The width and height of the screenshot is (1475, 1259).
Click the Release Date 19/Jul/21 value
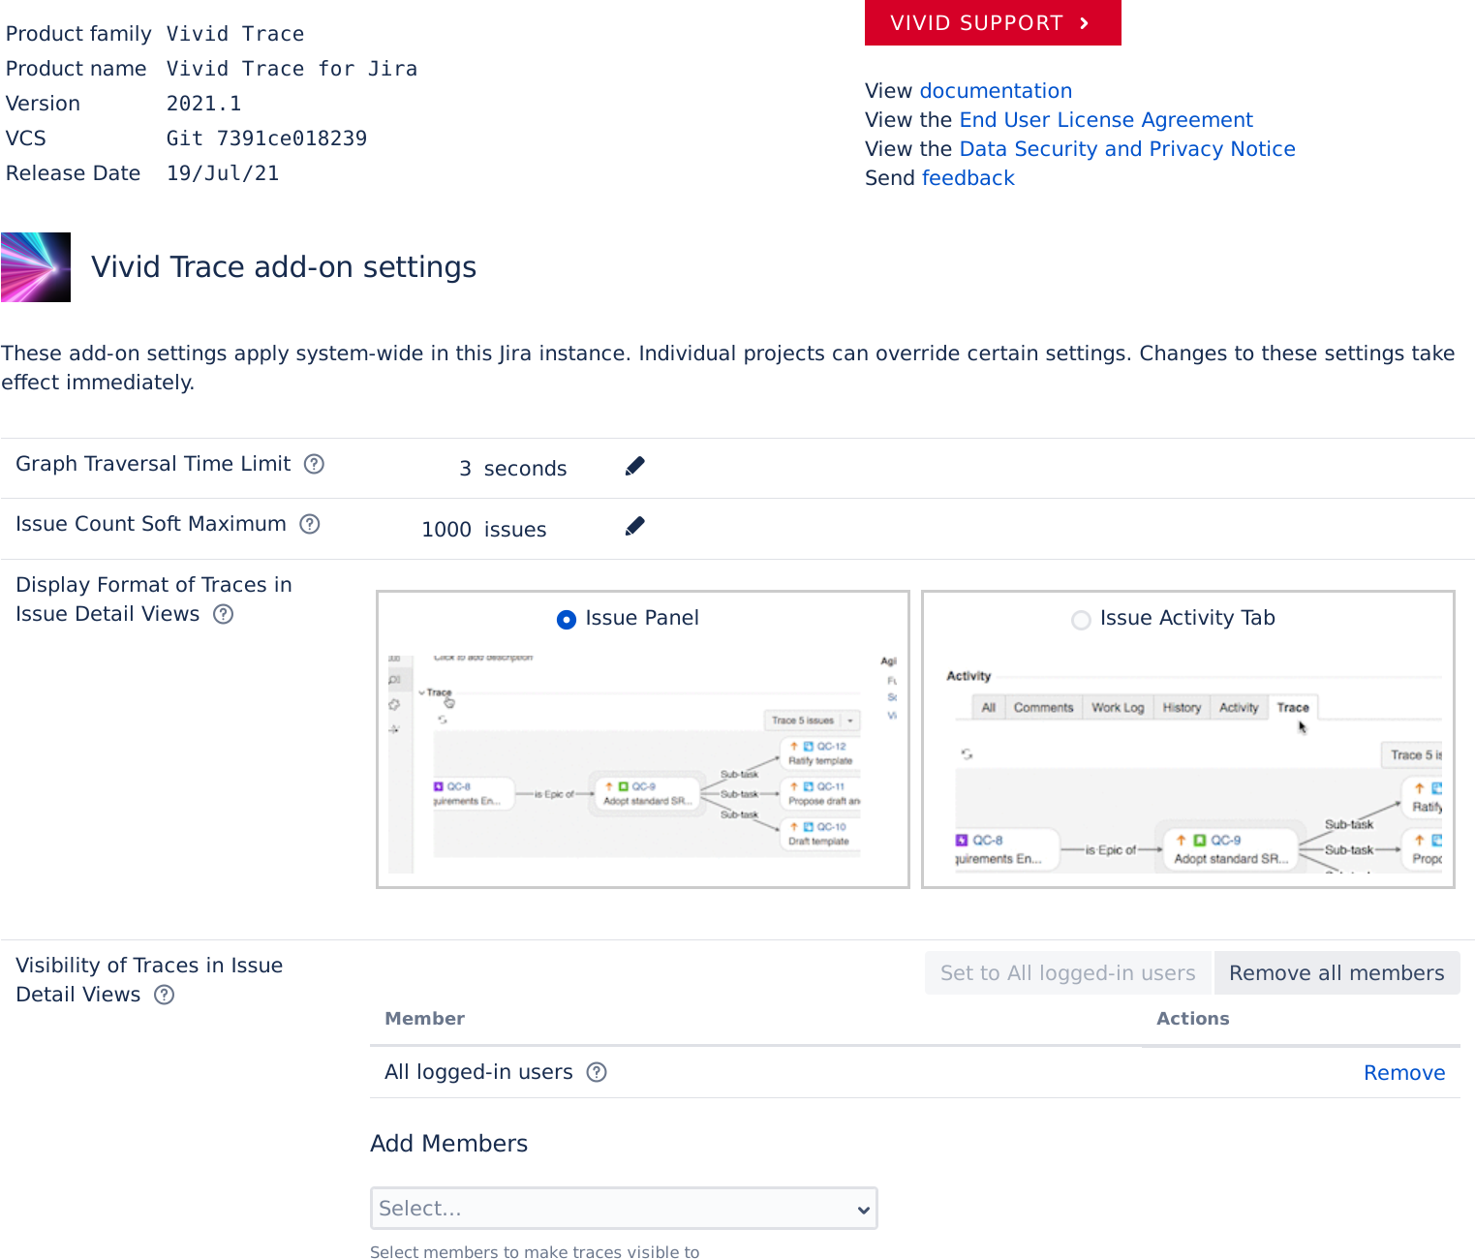pos(223,173)
